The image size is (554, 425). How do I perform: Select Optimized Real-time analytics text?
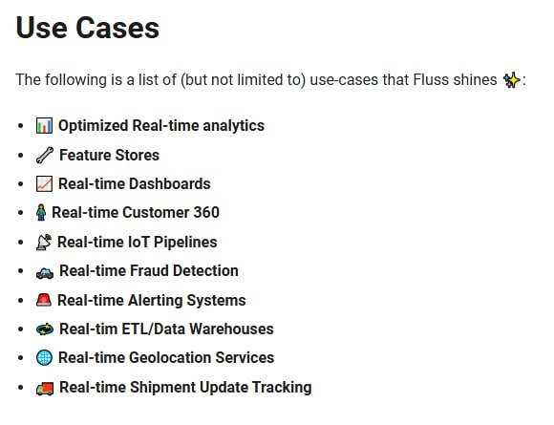point(161,126)
